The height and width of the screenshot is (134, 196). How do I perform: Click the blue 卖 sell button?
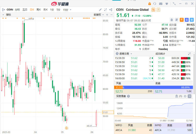click(187, 20)
